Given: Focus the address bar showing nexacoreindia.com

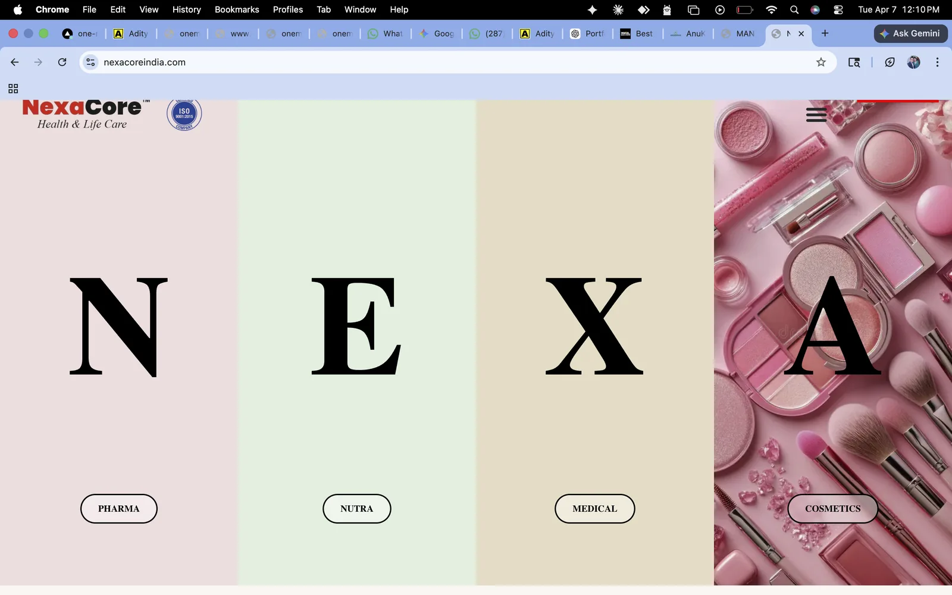Looking at the screenshot, I should pyautogui.click(x=416, y=62).
